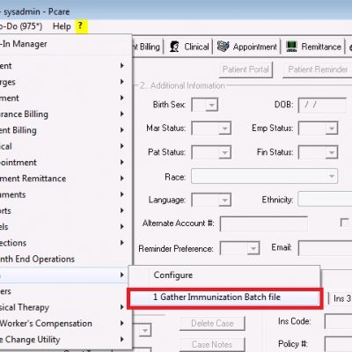Click the Appointment tab calendar icon
This screenshot has width=352, height=352.
224,47
